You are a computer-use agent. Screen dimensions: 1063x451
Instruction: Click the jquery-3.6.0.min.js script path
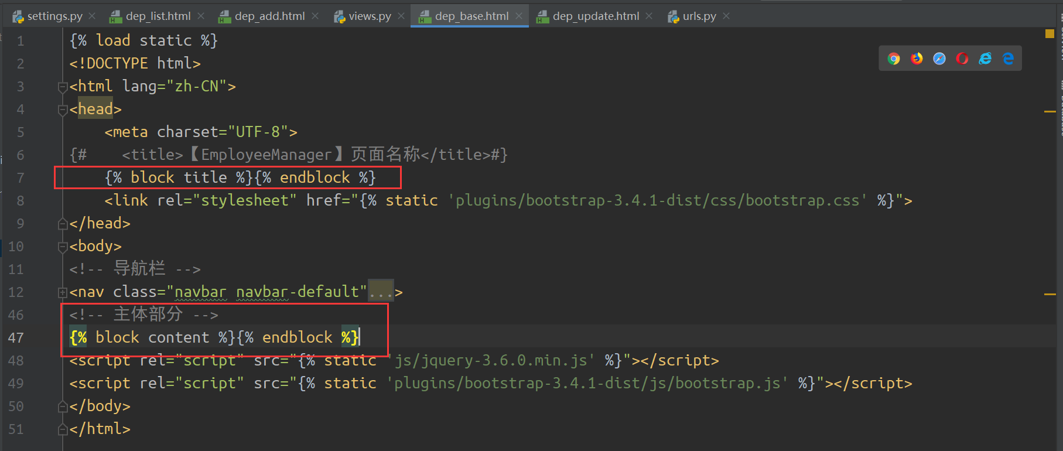click(491, 360)
